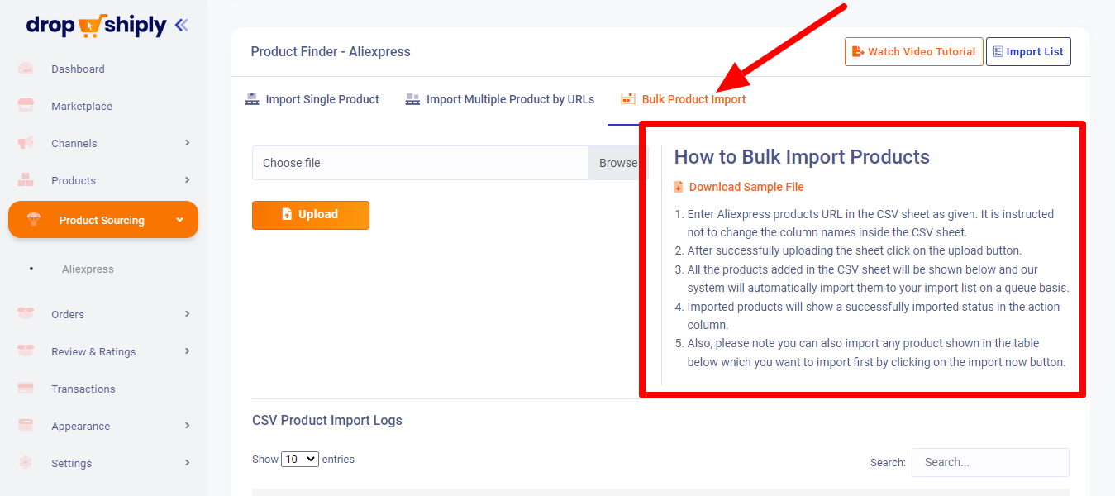Viewport: 1115px width, 496px height.
Task: Click the download icon beside Download Sample File
Action: point(679,187)
